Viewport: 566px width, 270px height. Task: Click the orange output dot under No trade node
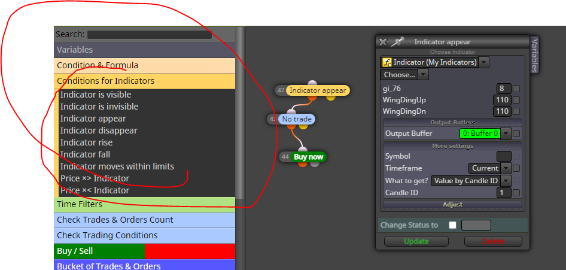(291, 126)
